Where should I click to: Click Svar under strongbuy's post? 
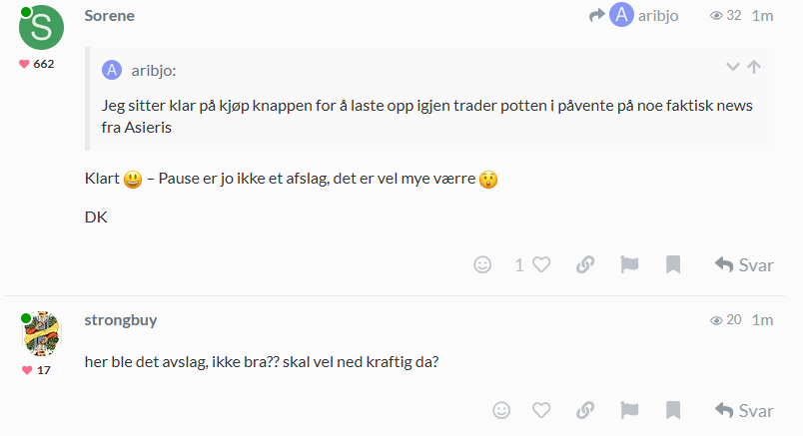click(x=744, y=410)
